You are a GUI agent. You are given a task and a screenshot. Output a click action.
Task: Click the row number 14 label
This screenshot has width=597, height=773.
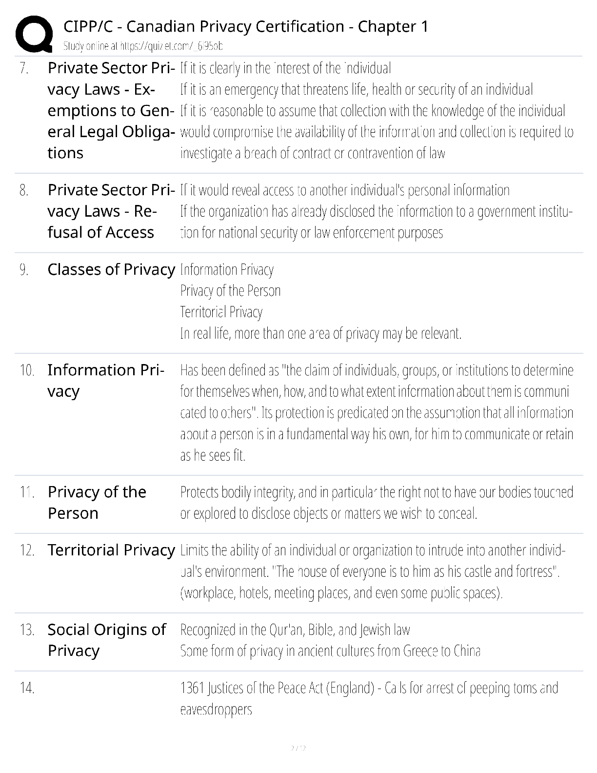[x=27, y=688]
